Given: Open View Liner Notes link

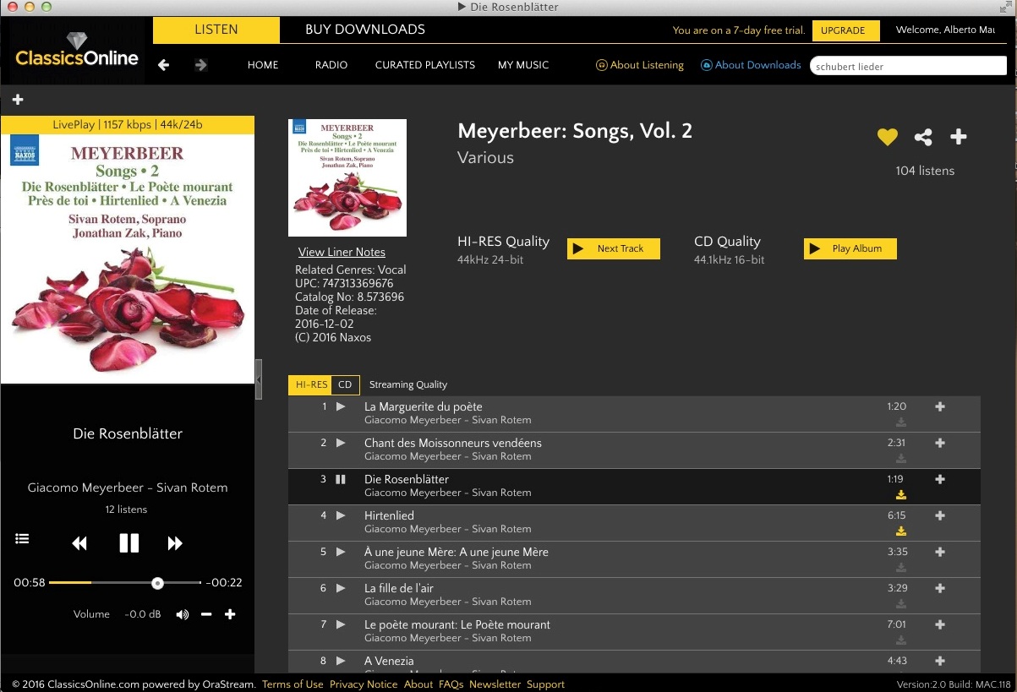Looking at the screenshot, I should 342,252.
